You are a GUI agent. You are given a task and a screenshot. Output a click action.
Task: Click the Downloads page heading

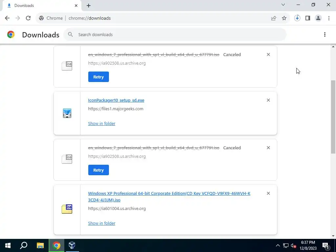[x=41, y=35]
